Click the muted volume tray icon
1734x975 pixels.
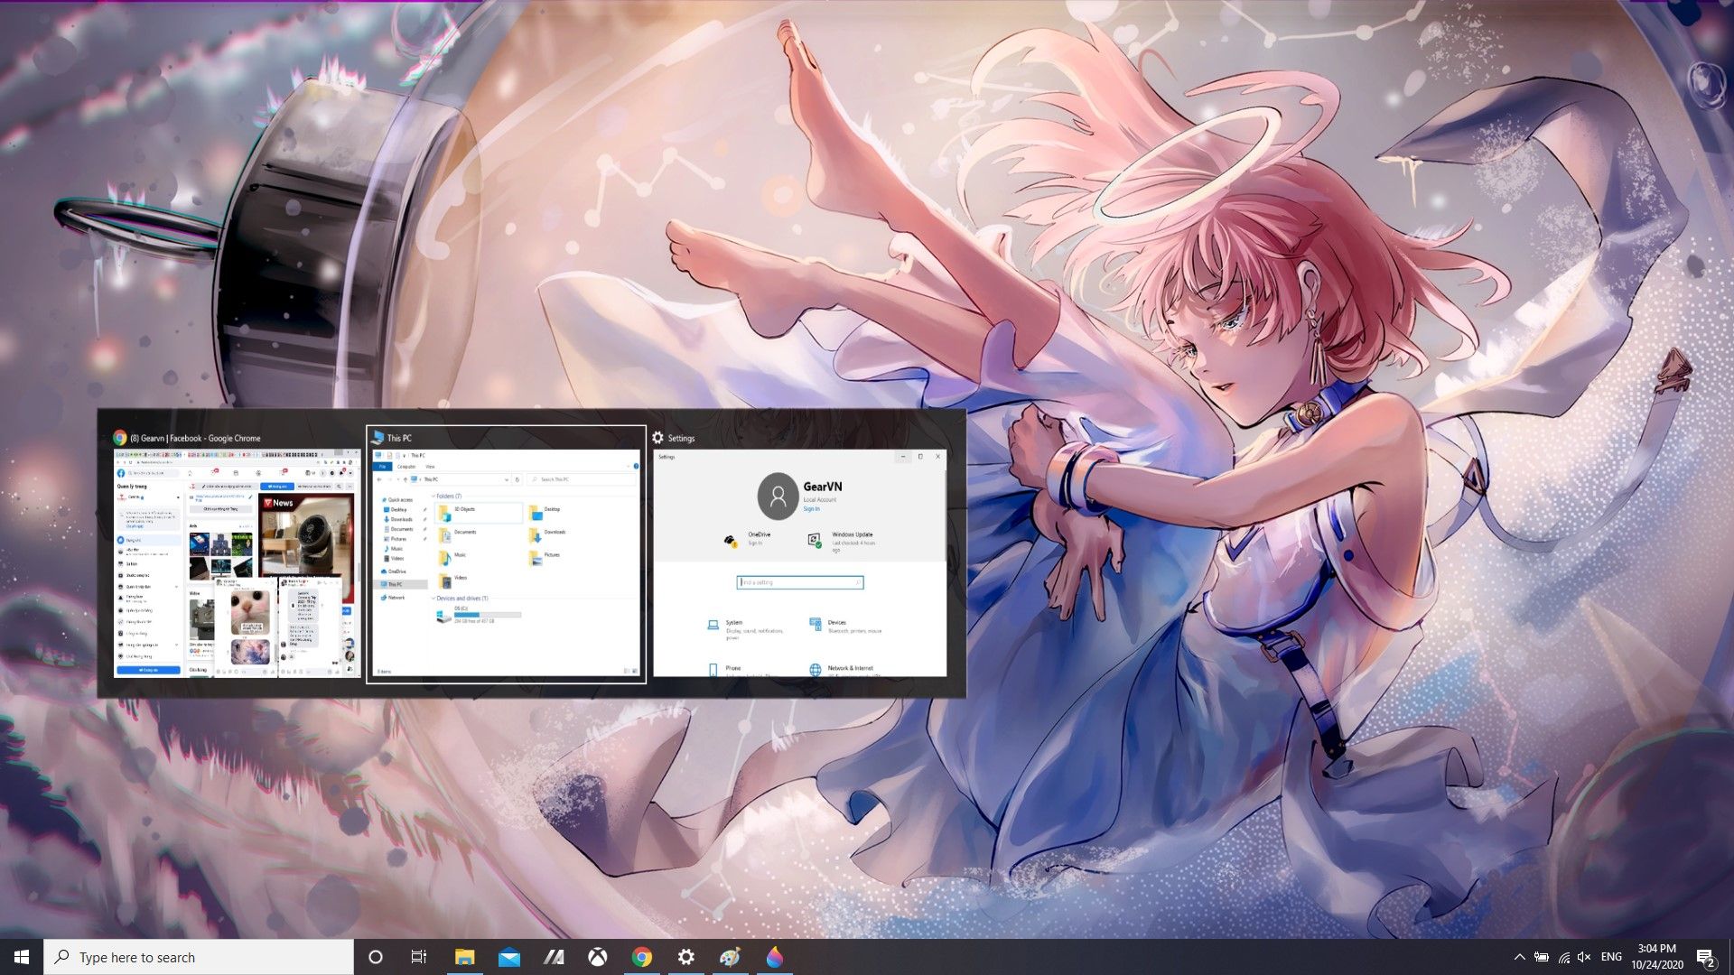tap(1584, 957)
